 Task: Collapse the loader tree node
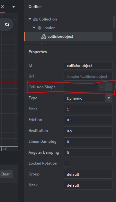click(34, 28)
